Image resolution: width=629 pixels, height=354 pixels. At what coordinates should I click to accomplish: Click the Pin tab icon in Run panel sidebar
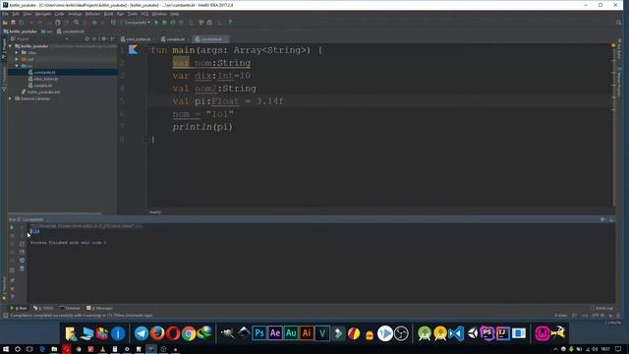pos(12,280)
